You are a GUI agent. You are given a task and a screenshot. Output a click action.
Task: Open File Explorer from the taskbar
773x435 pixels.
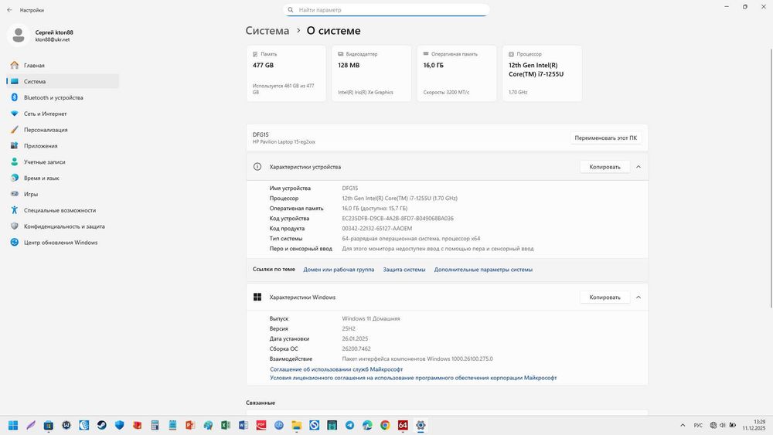pyautogui.click(x=296, y=425)
